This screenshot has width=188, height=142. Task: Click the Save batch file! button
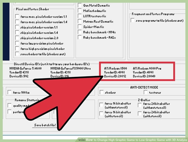45,125
